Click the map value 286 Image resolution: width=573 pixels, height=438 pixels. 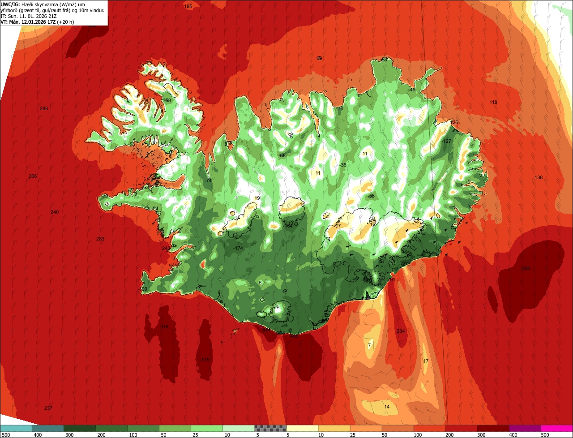pos(44,108)
